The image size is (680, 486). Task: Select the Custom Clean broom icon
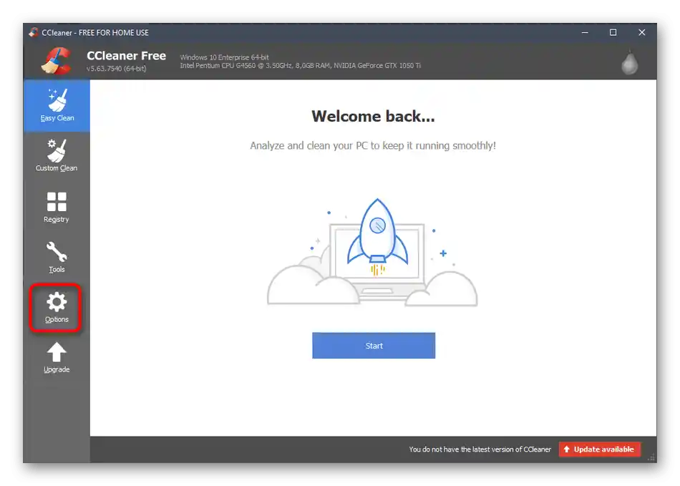point(57,150)
